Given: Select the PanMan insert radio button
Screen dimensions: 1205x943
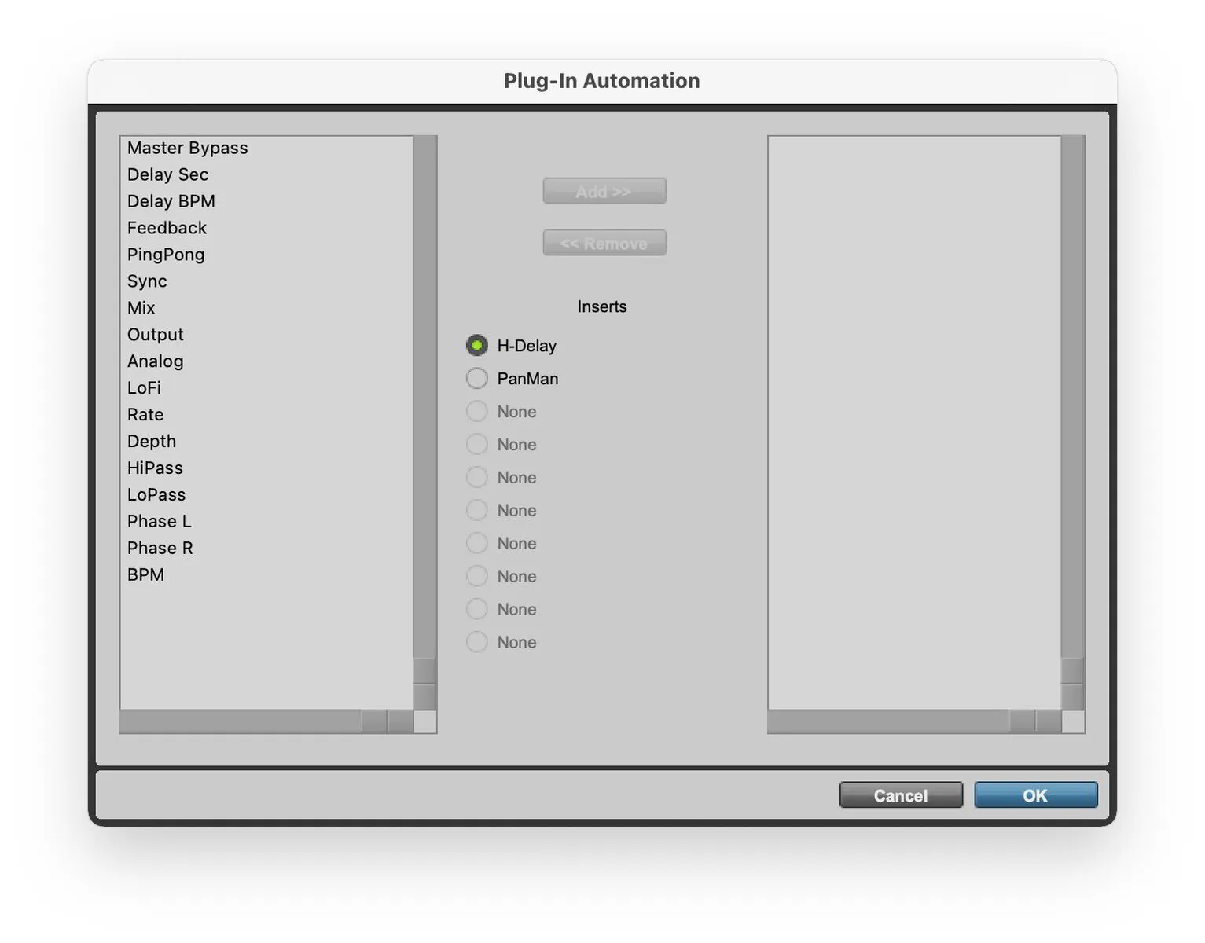Looking at the screenshot, I should click(x=477, y=378).
